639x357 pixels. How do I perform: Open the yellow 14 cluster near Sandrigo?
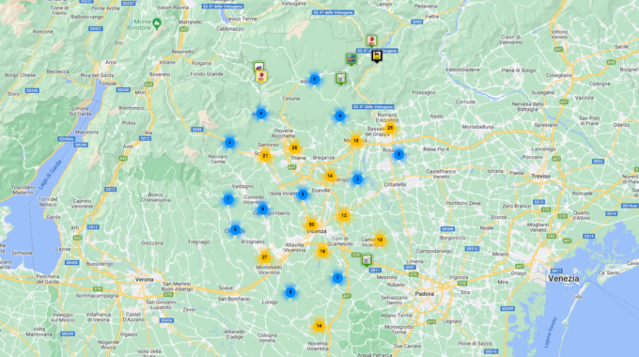coord(330,176)
